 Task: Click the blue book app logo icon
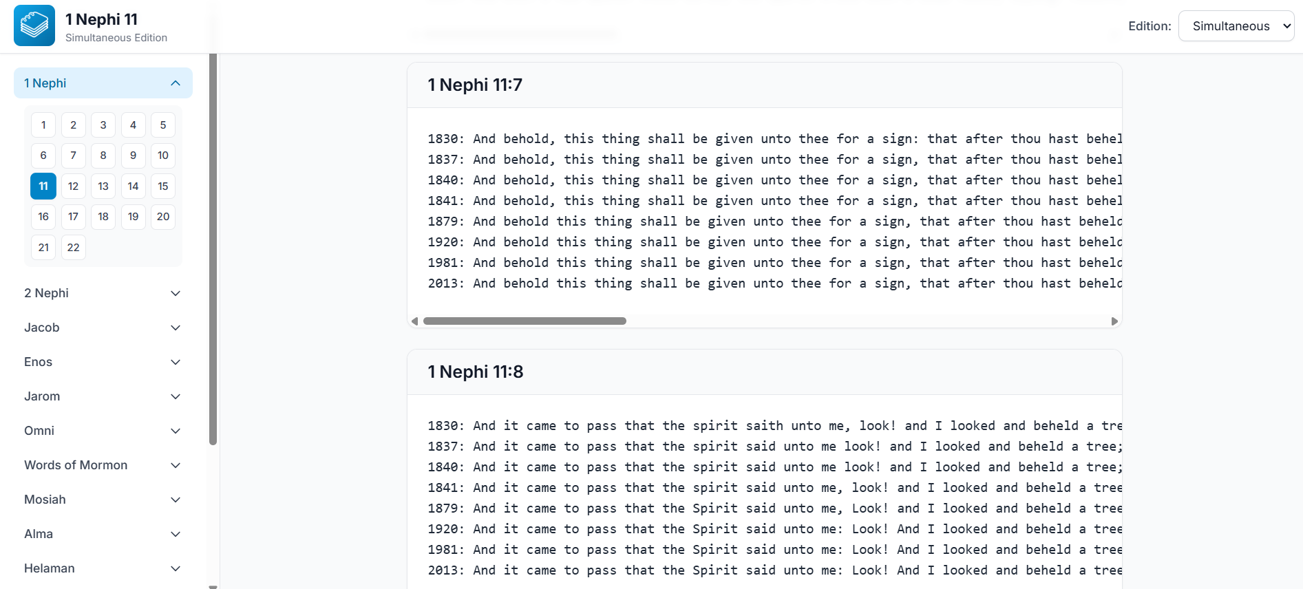pos(34,25)
